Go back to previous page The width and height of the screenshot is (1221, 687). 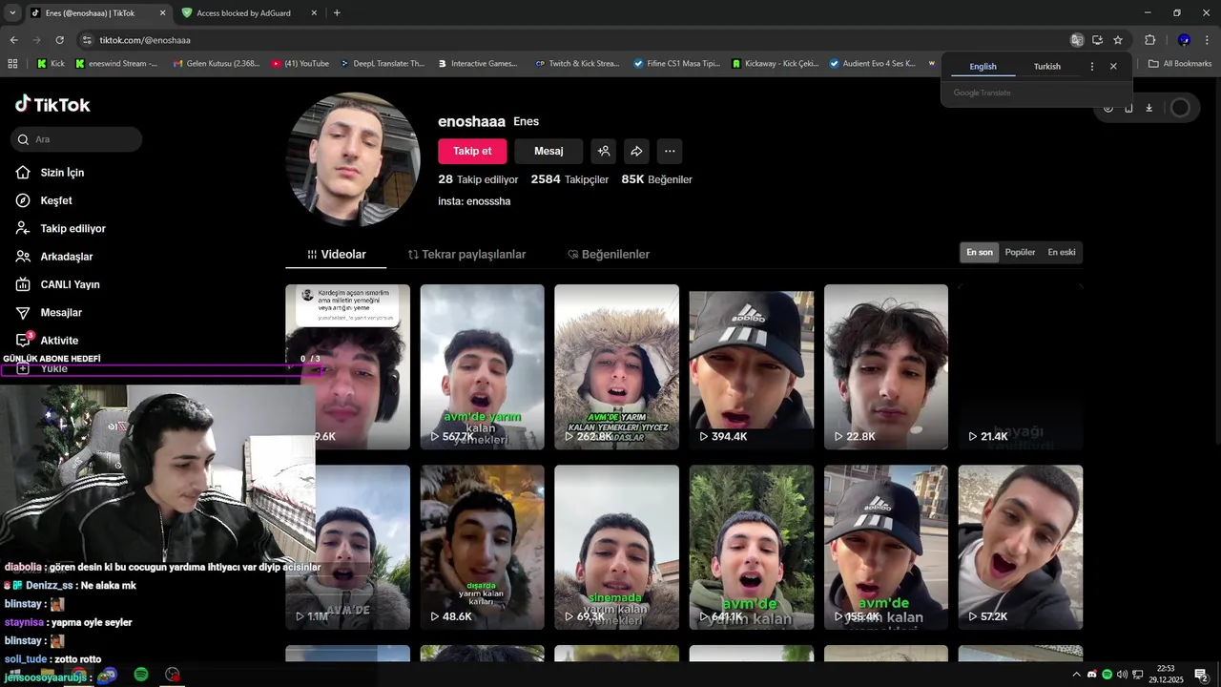tap(13, 40)
